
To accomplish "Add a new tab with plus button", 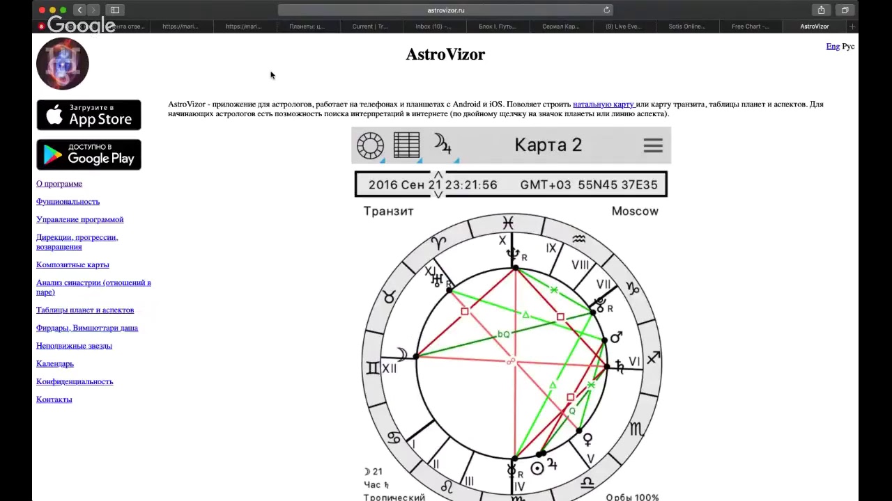I will (852, 26).
